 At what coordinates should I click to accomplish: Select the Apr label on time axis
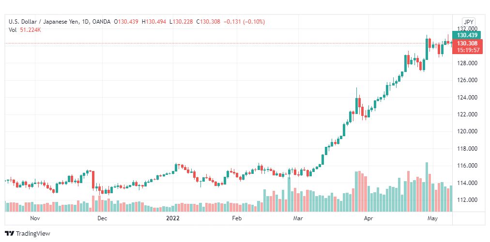[369, 218]
